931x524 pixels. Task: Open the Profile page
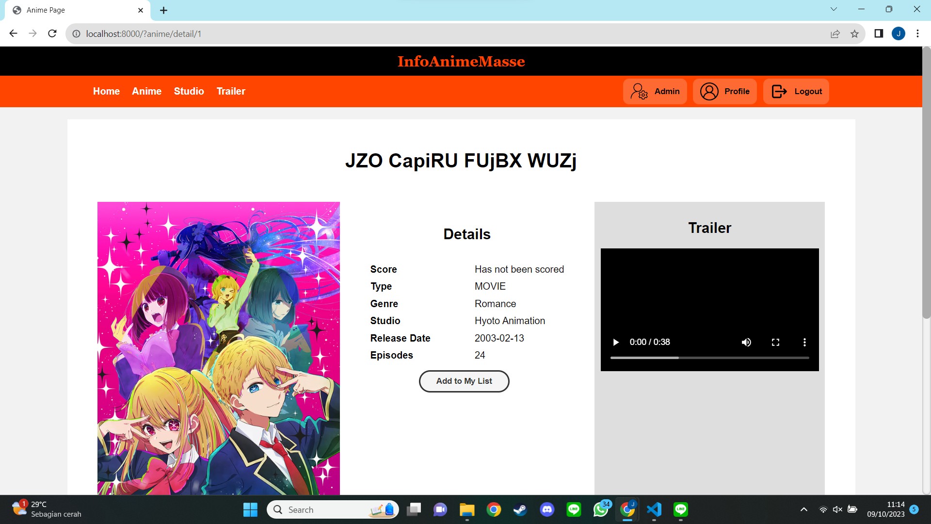[724, 91]
